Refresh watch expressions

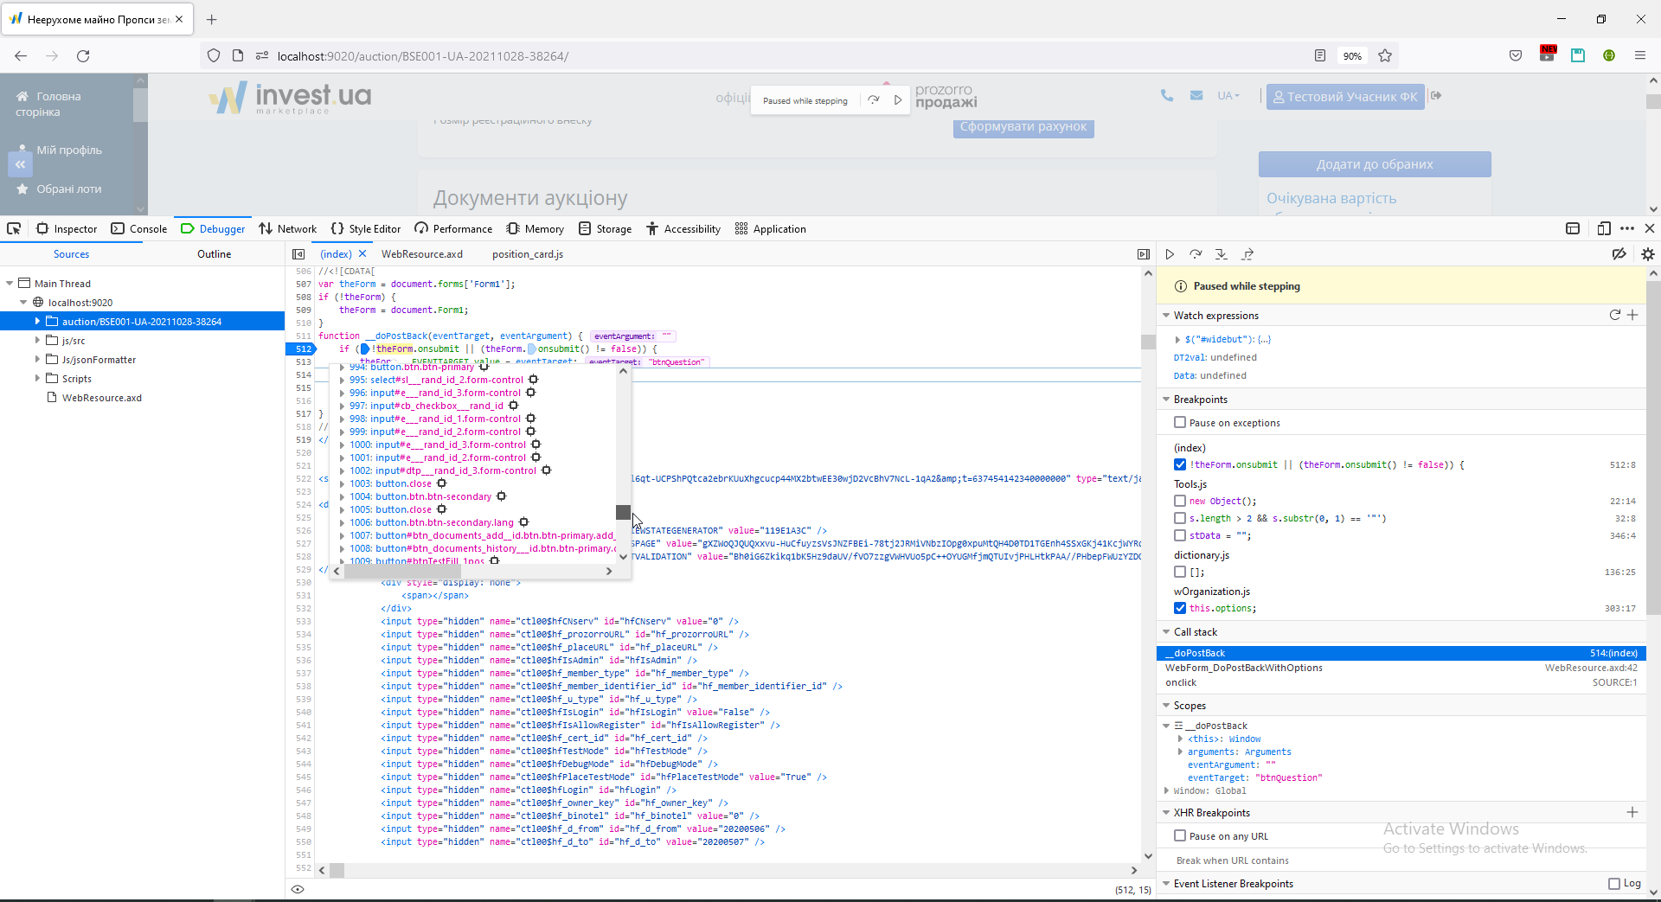tap(1614, 315)
